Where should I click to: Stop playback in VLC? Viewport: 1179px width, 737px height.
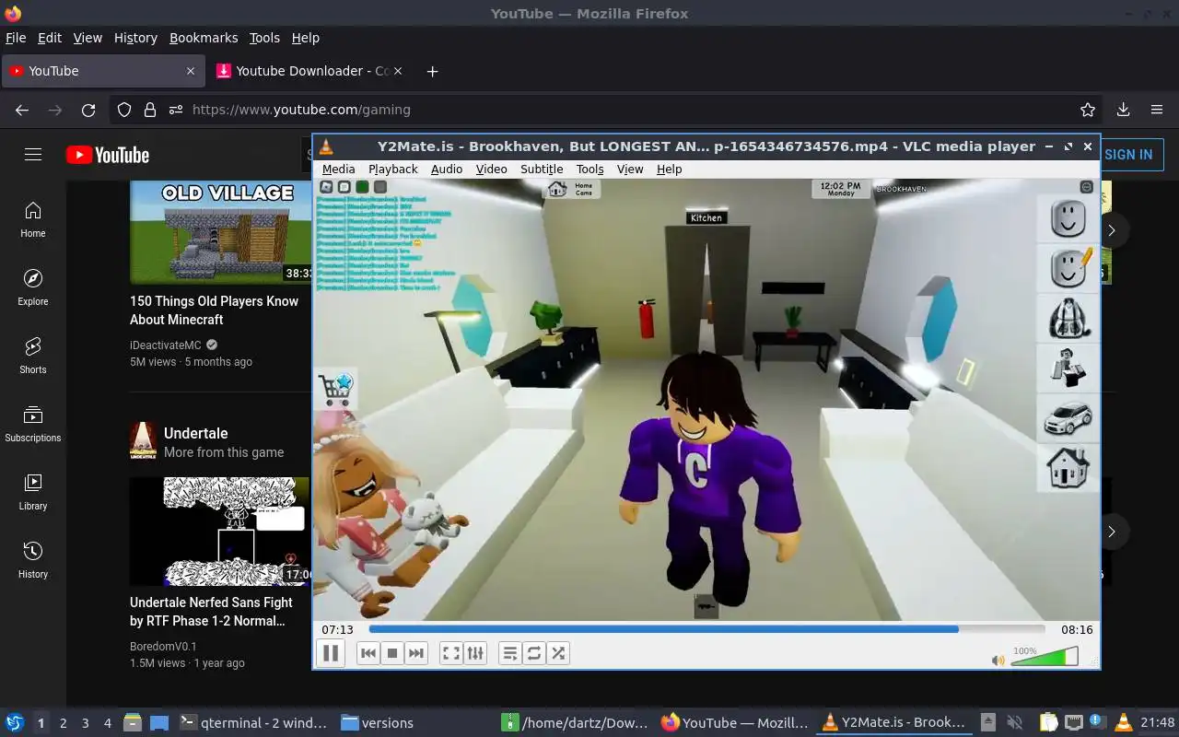pos(392,653)
